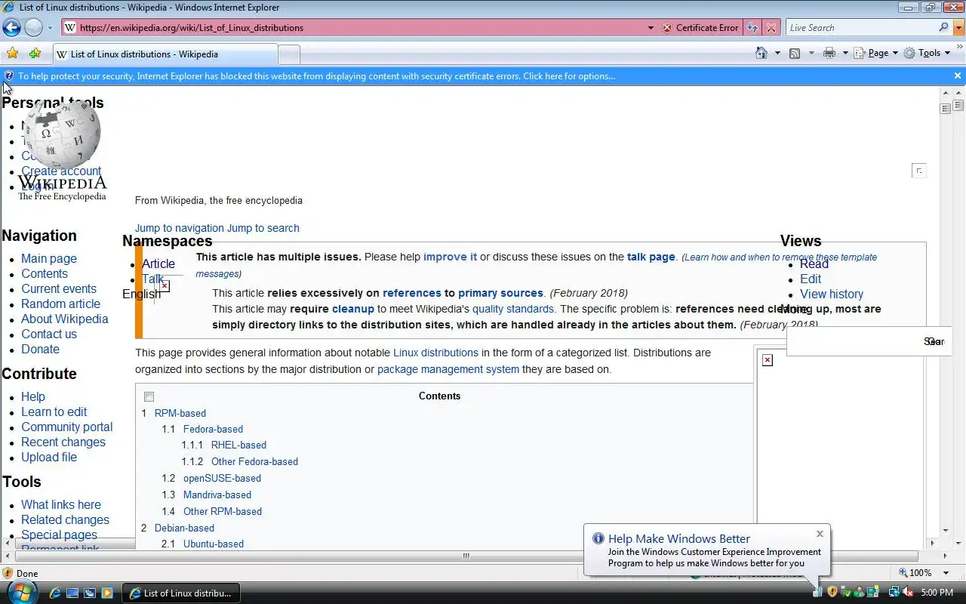Go forward with the browser Forward arrow
Viewport: 966px width, 604px height.
(33, 28)
